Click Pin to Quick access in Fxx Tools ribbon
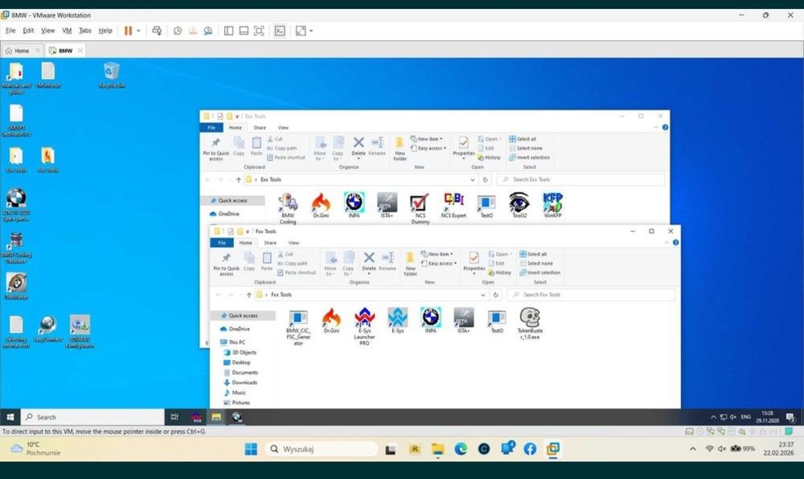Viewport: 804px width, 479px height. tap(226, 264)
